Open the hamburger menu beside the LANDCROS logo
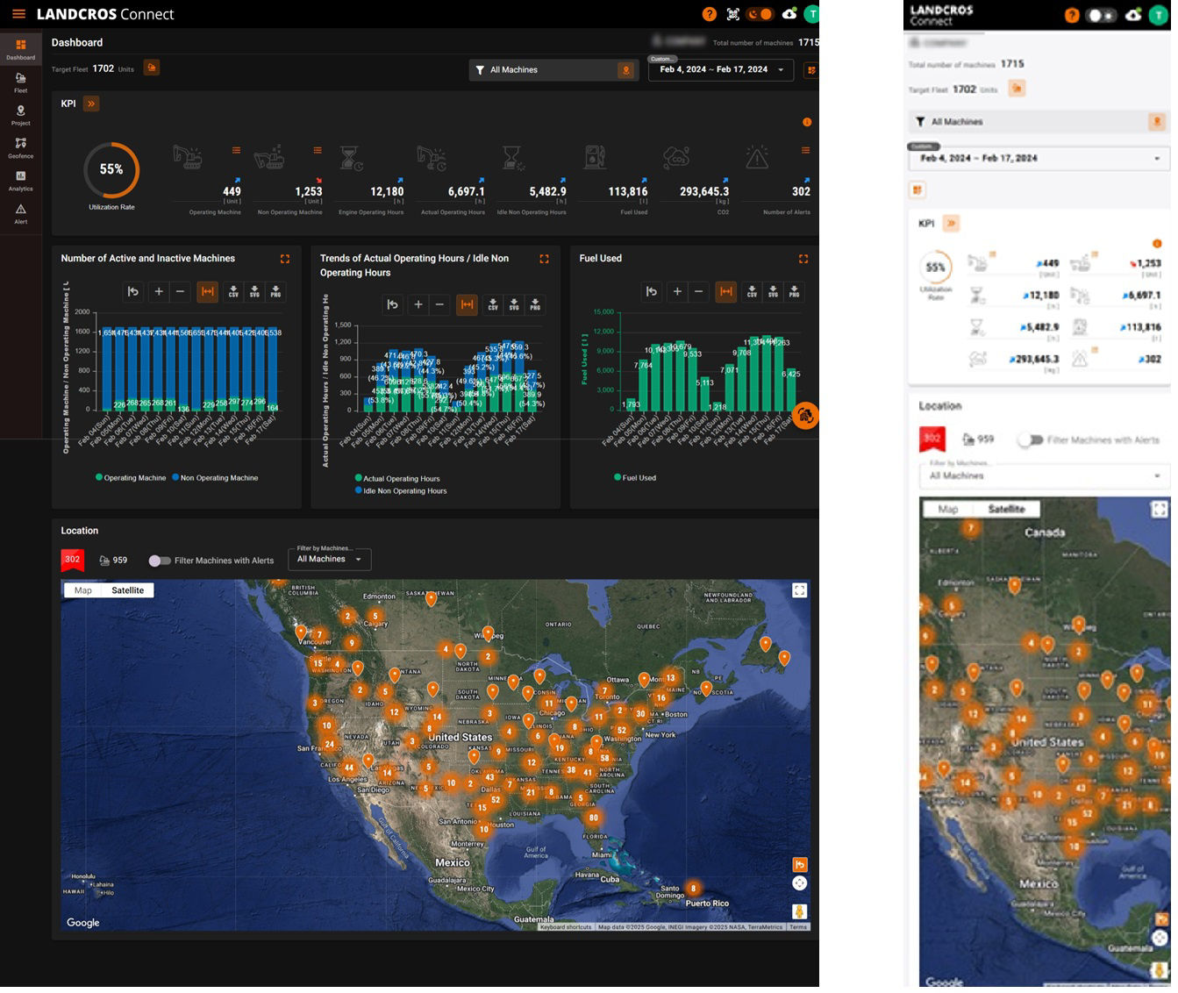The image size is (1178, 993). pyautogui.click(x=18, y=14)
